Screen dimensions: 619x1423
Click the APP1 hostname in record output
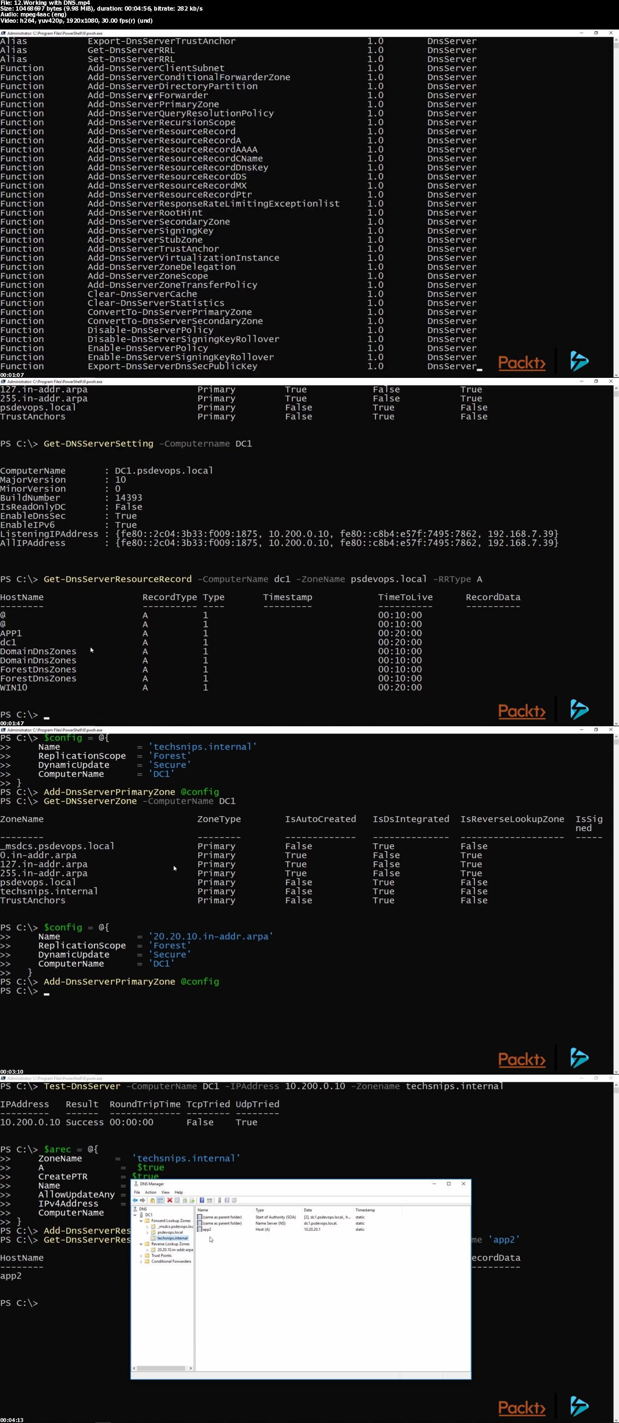point(11,634)
